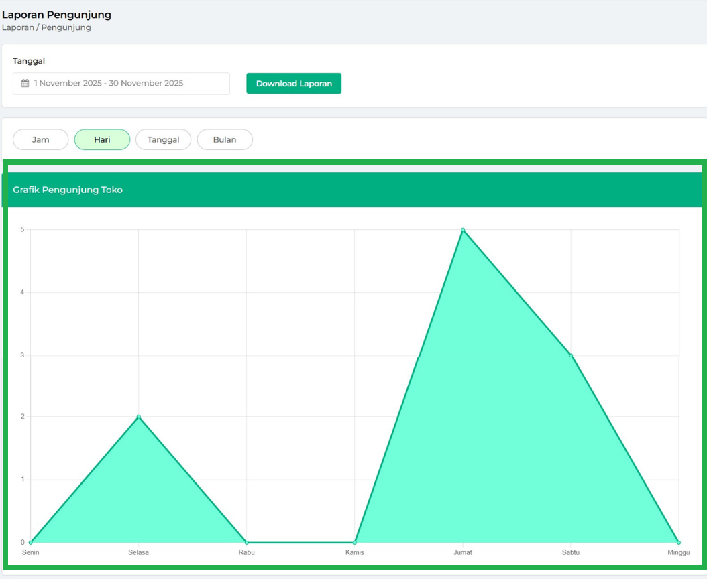
Task: Select the Bulan view pill
Action: point(225,140)
